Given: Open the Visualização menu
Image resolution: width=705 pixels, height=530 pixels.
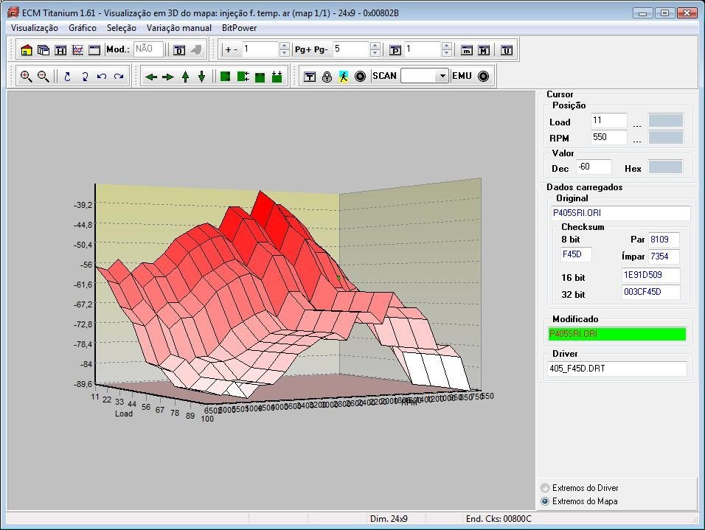Looking at the screenshot, I should pyautogui.click(x=35, y=28).
